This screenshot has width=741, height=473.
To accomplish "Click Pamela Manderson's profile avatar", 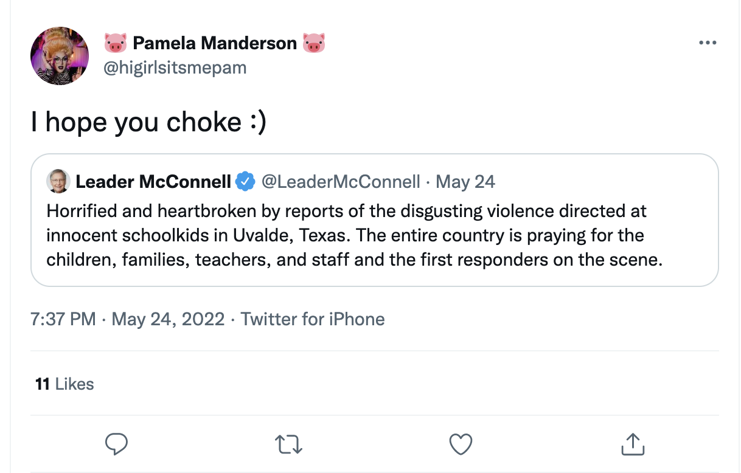I will tap(60, 56).
